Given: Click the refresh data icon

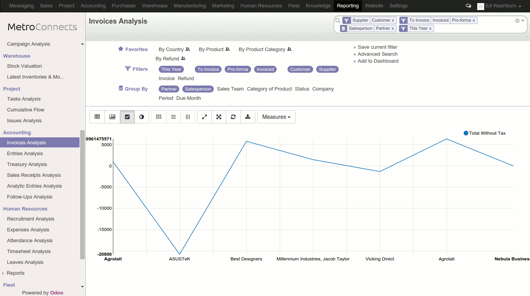Looking at the screenshot, I should [233, 117].
